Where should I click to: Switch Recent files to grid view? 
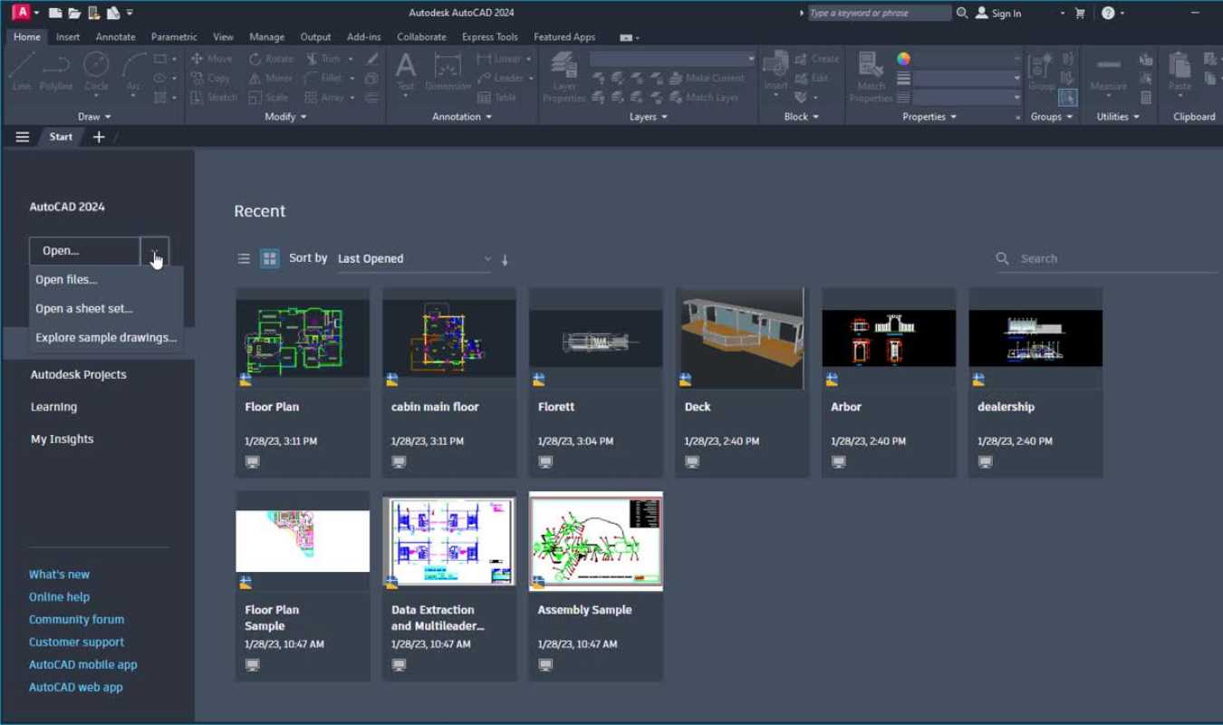coord(269,258)
